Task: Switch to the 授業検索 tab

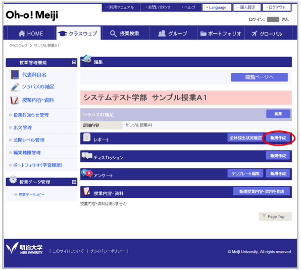Action: coord(125,33)
